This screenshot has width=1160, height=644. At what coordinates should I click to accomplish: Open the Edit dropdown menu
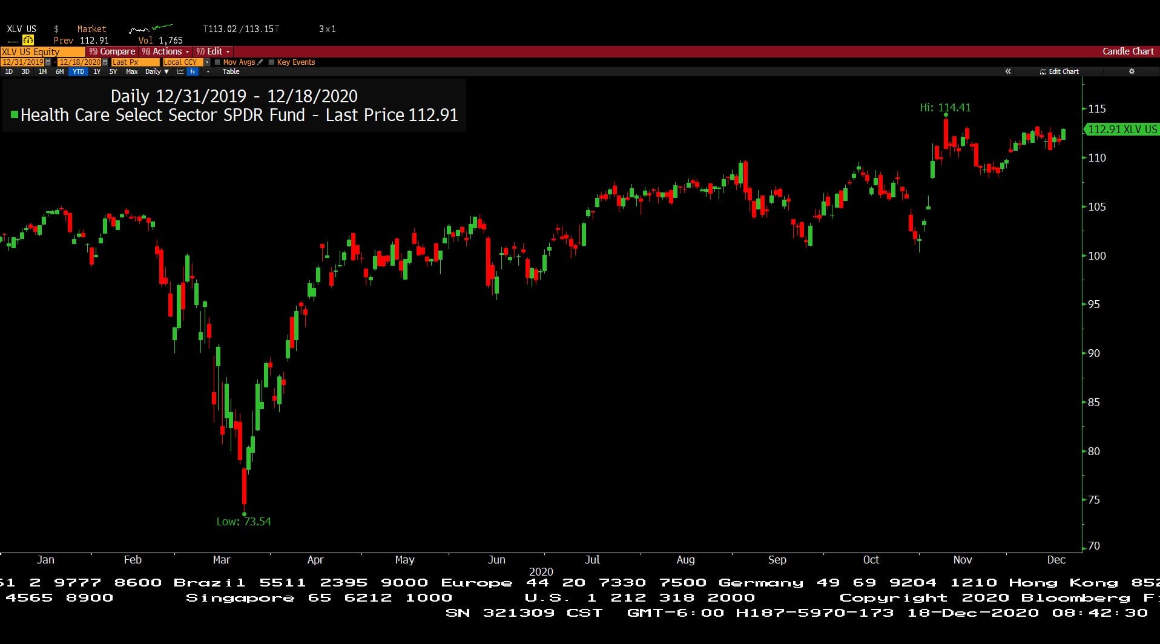point(213,51)
